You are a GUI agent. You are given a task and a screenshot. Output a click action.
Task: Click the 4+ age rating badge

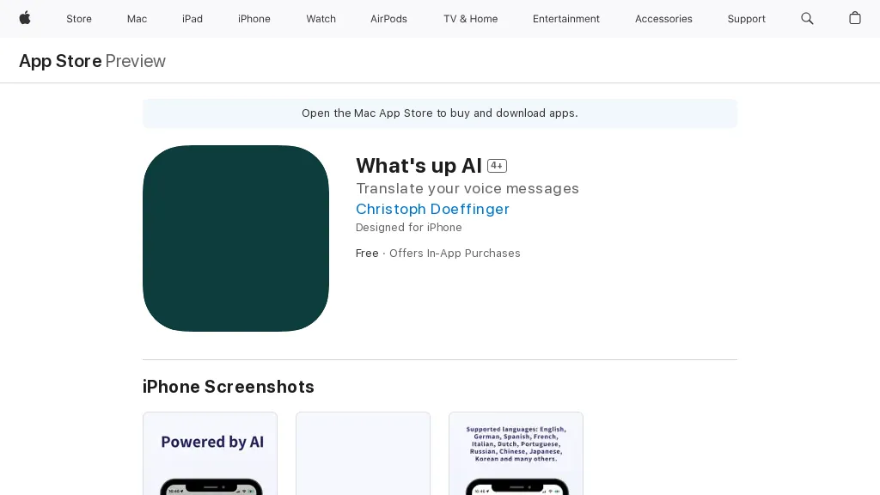click(x=497, y=166)
